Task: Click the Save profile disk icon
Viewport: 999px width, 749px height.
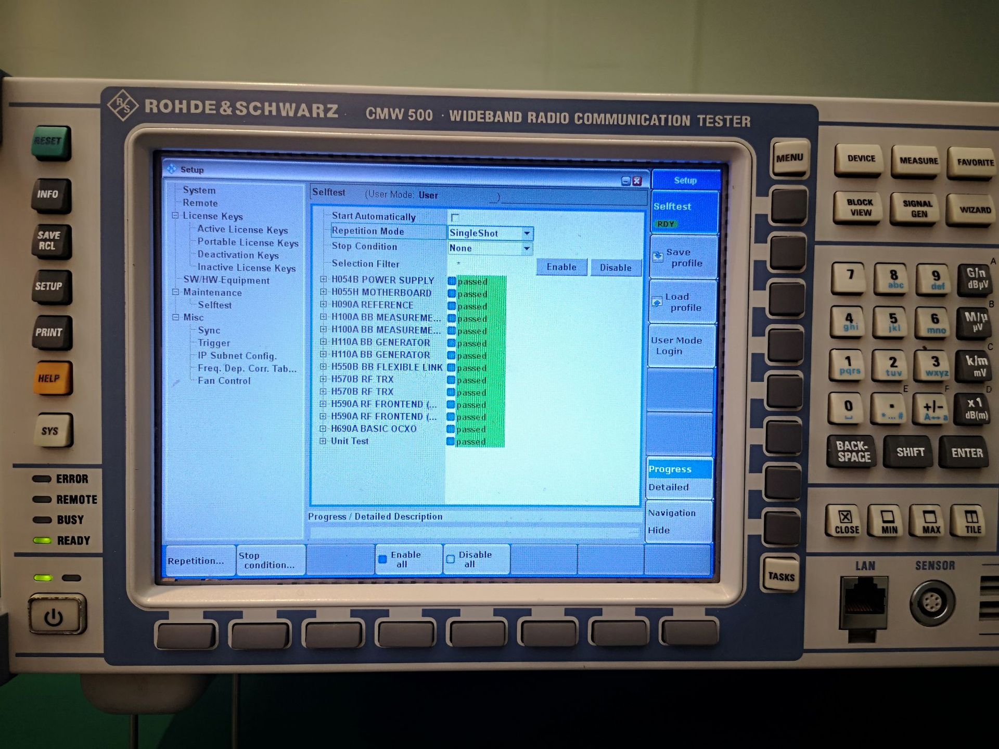Action: 658,256
